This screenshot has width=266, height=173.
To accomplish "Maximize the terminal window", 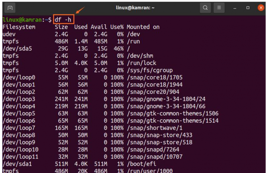I will point(248,8).
